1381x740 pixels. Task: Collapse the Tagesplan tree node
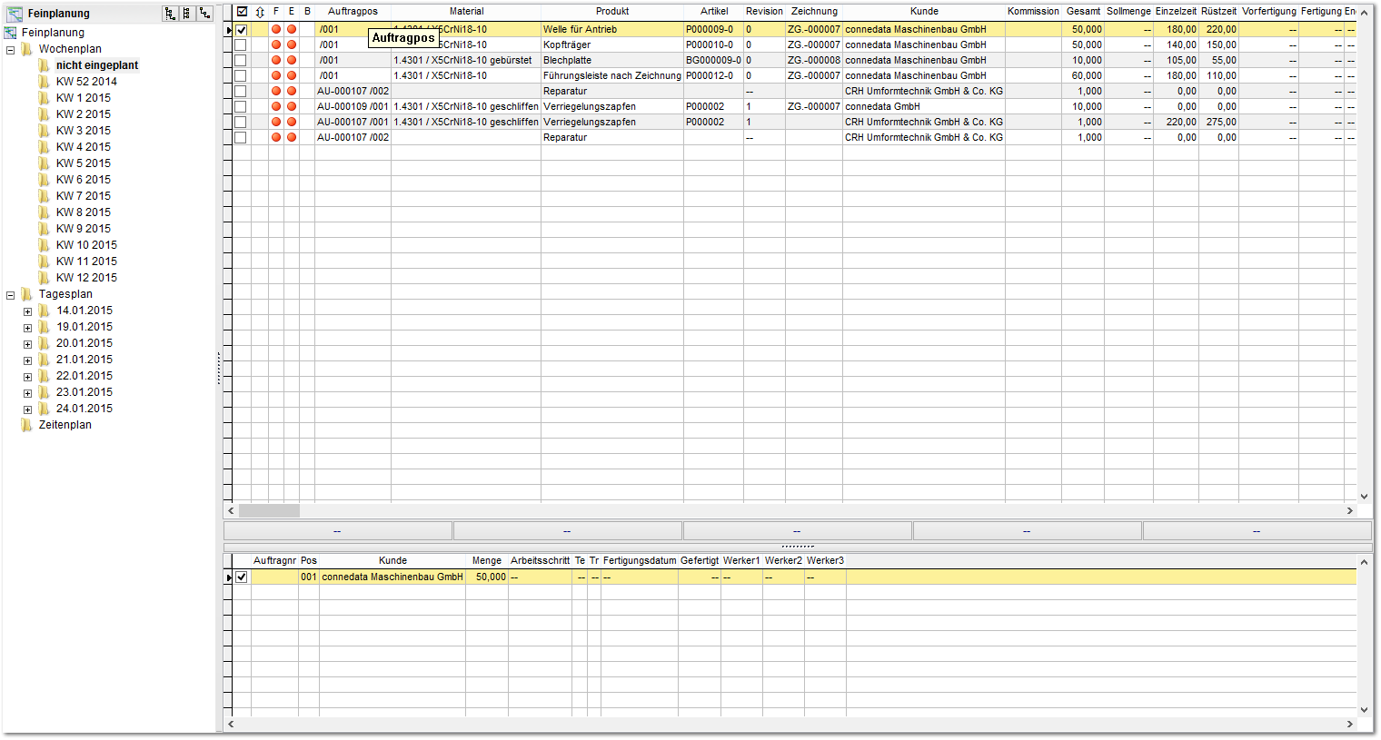coord(10,295)
